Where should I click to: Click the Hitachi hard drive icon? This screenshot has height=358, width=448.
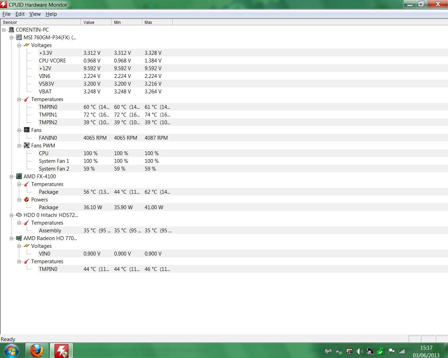pyautogui.click(x=19, y=215)
